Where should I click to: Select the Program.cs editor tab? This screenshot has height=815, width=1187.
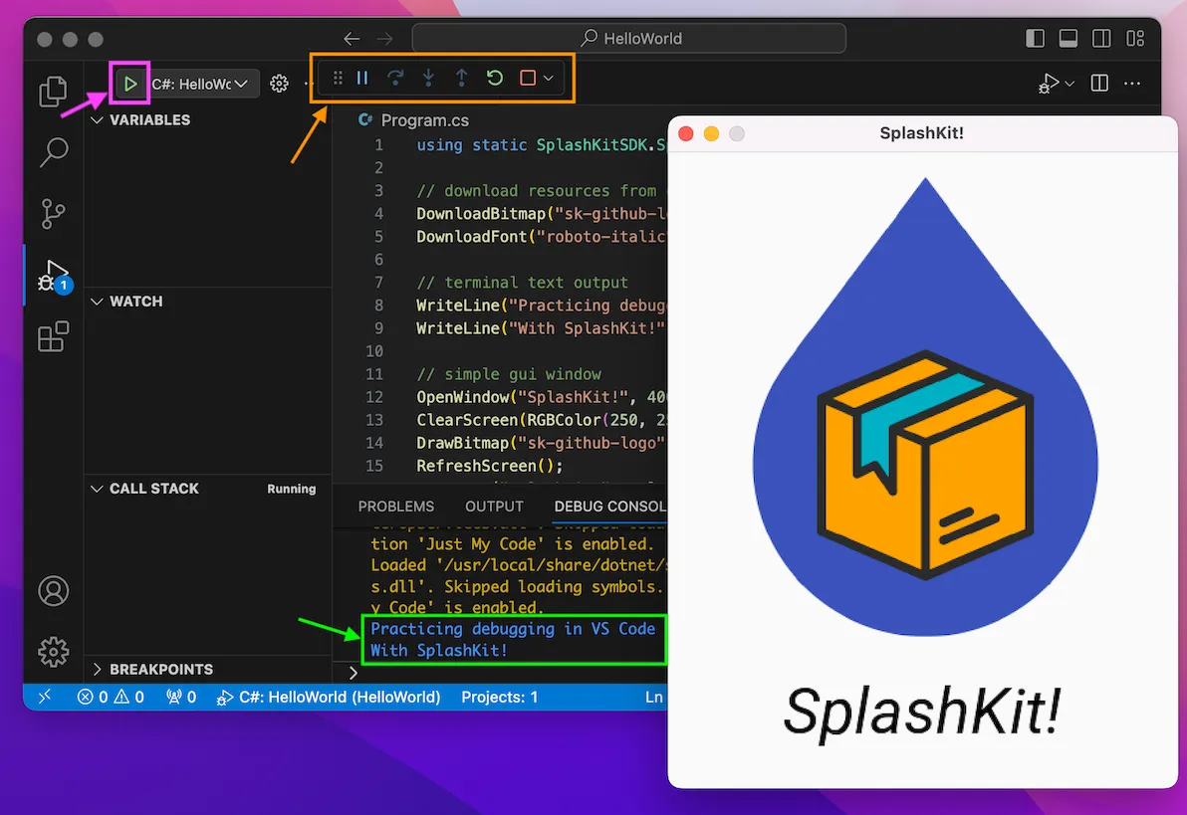(x=414, y=120)
